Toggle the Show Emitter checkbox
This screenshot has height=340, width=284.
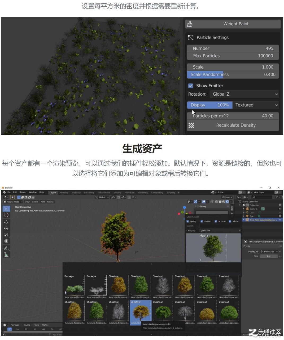[x=190, y=86]
